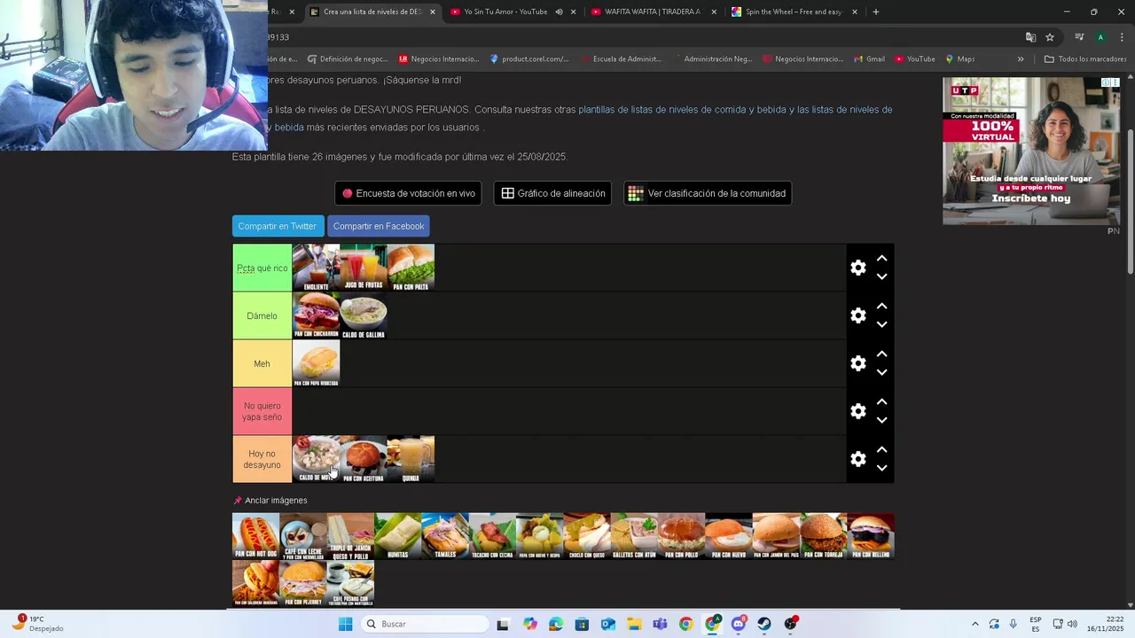Screen dimensions: 1135x638
Task: Open settings gear for 'Pcta qué rico' row
Action: pyautogui.click(x=857, y=268)
